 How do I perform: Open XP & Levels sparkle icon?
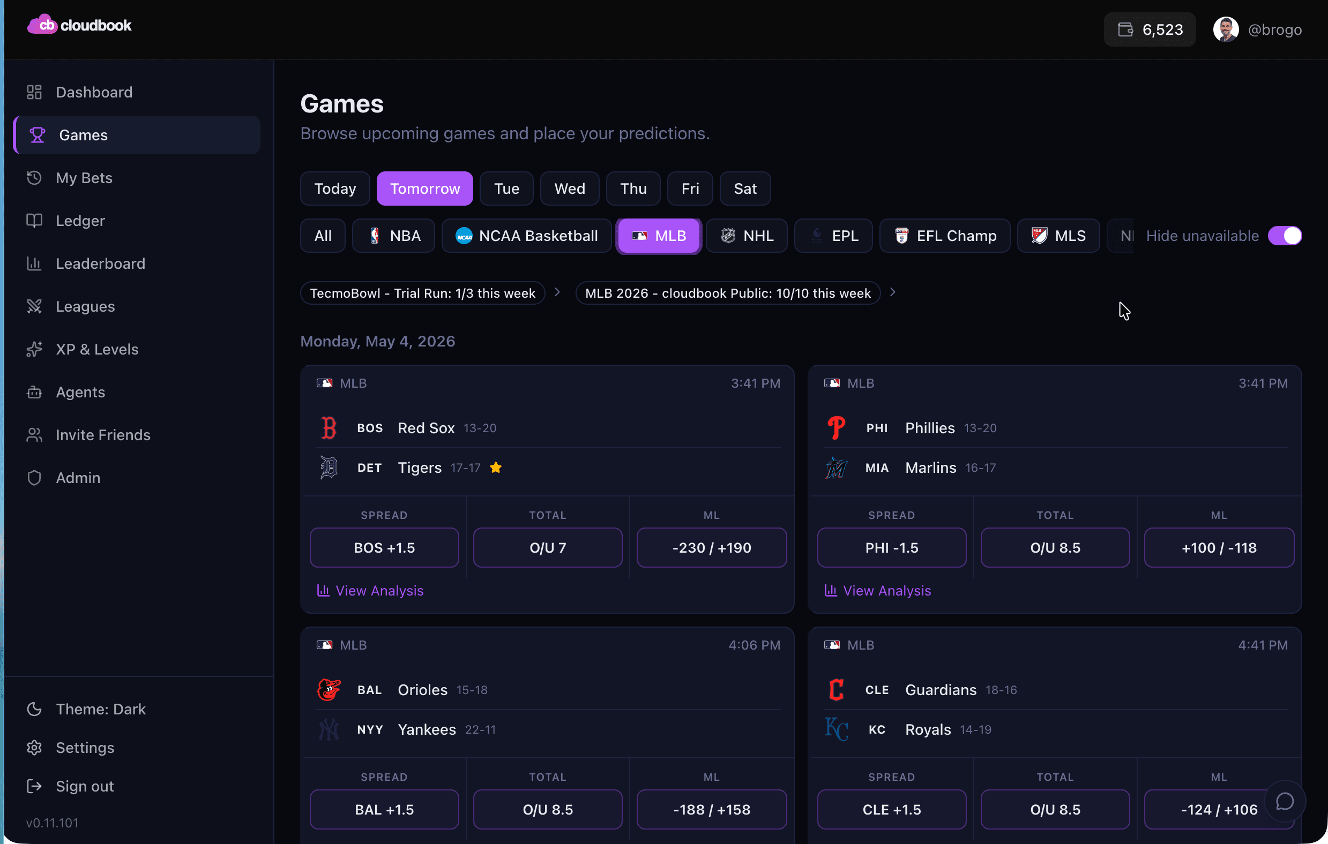(34, 349)
